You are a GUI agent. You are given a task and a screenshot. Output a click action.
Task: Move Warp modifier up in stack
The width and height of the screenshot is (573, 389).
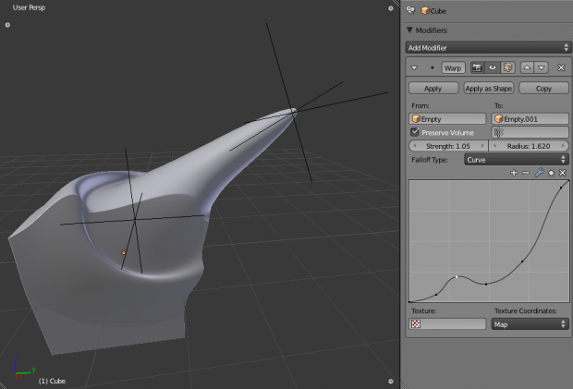point(527,68)
